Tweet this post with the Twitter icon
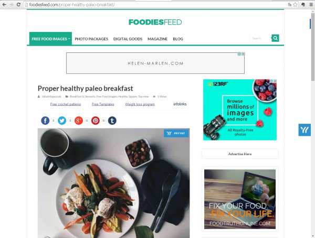This screenshot has width=315, height=238. (62, 121)
